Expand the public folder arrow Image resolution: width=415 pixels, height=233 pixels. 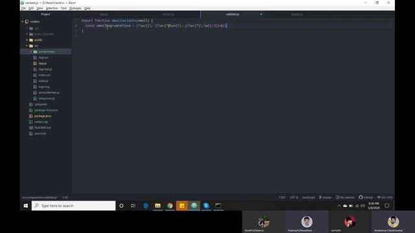(x=27, y=40)
